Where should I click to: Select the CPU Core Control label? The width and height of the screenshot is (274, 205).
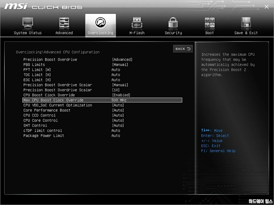41,120
